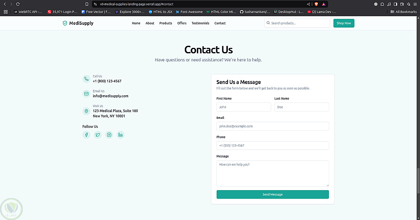The height and width of the screenshot is (220, 420).
Task: Click the Instagram icon under Follow Us
Action: click(x=109, y=135)
